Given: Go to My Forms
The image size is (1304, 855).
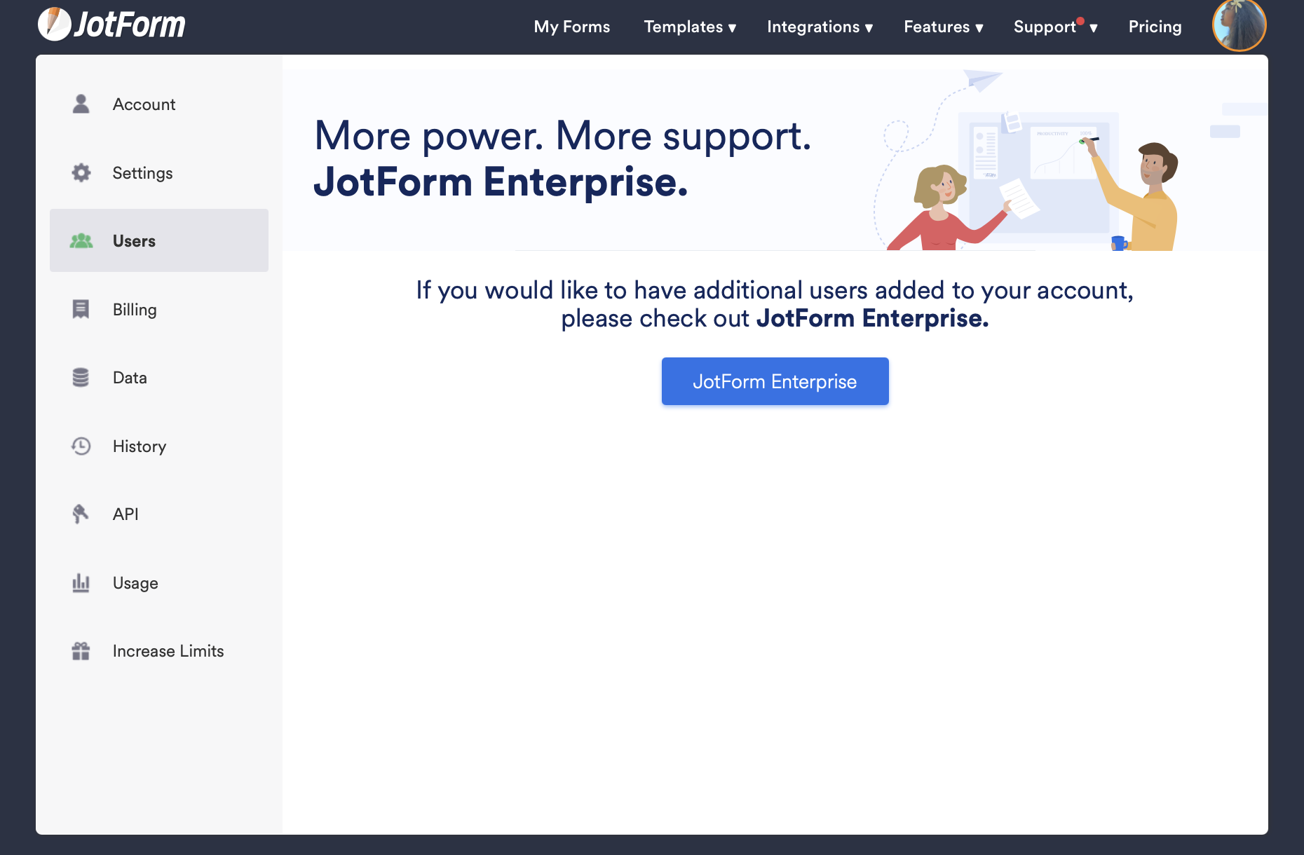Looking at the screenshot, I should click(x=571, y=27).
